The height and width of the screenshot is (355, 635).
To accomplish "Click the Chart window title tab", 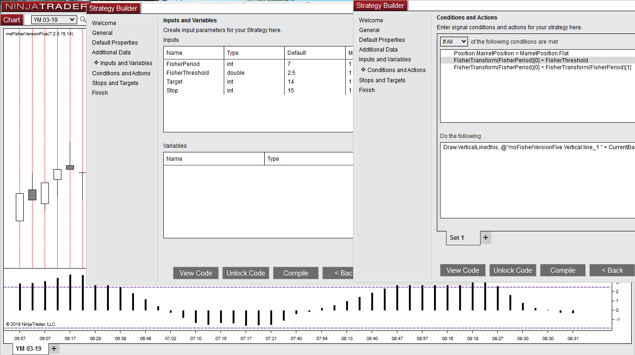I will pyautogui.click(x=12, y=20).
